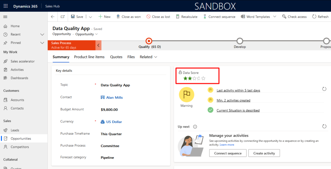The height and width of the screenshot is (169, 331).
Task: Open Min. 2 activites created link
Action: point(233,100)
